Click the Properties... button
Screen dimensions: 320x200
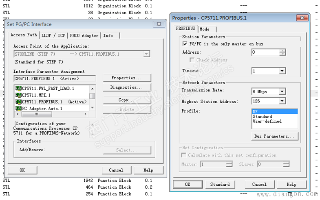(x=127, y=78)
